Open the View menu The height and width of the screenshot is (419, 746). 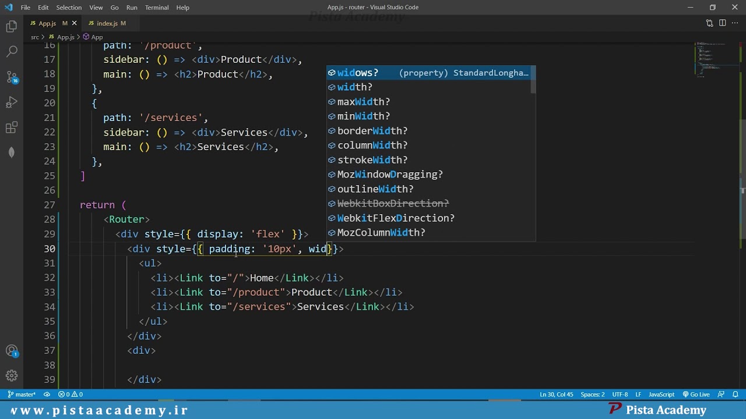coord(96,8)
